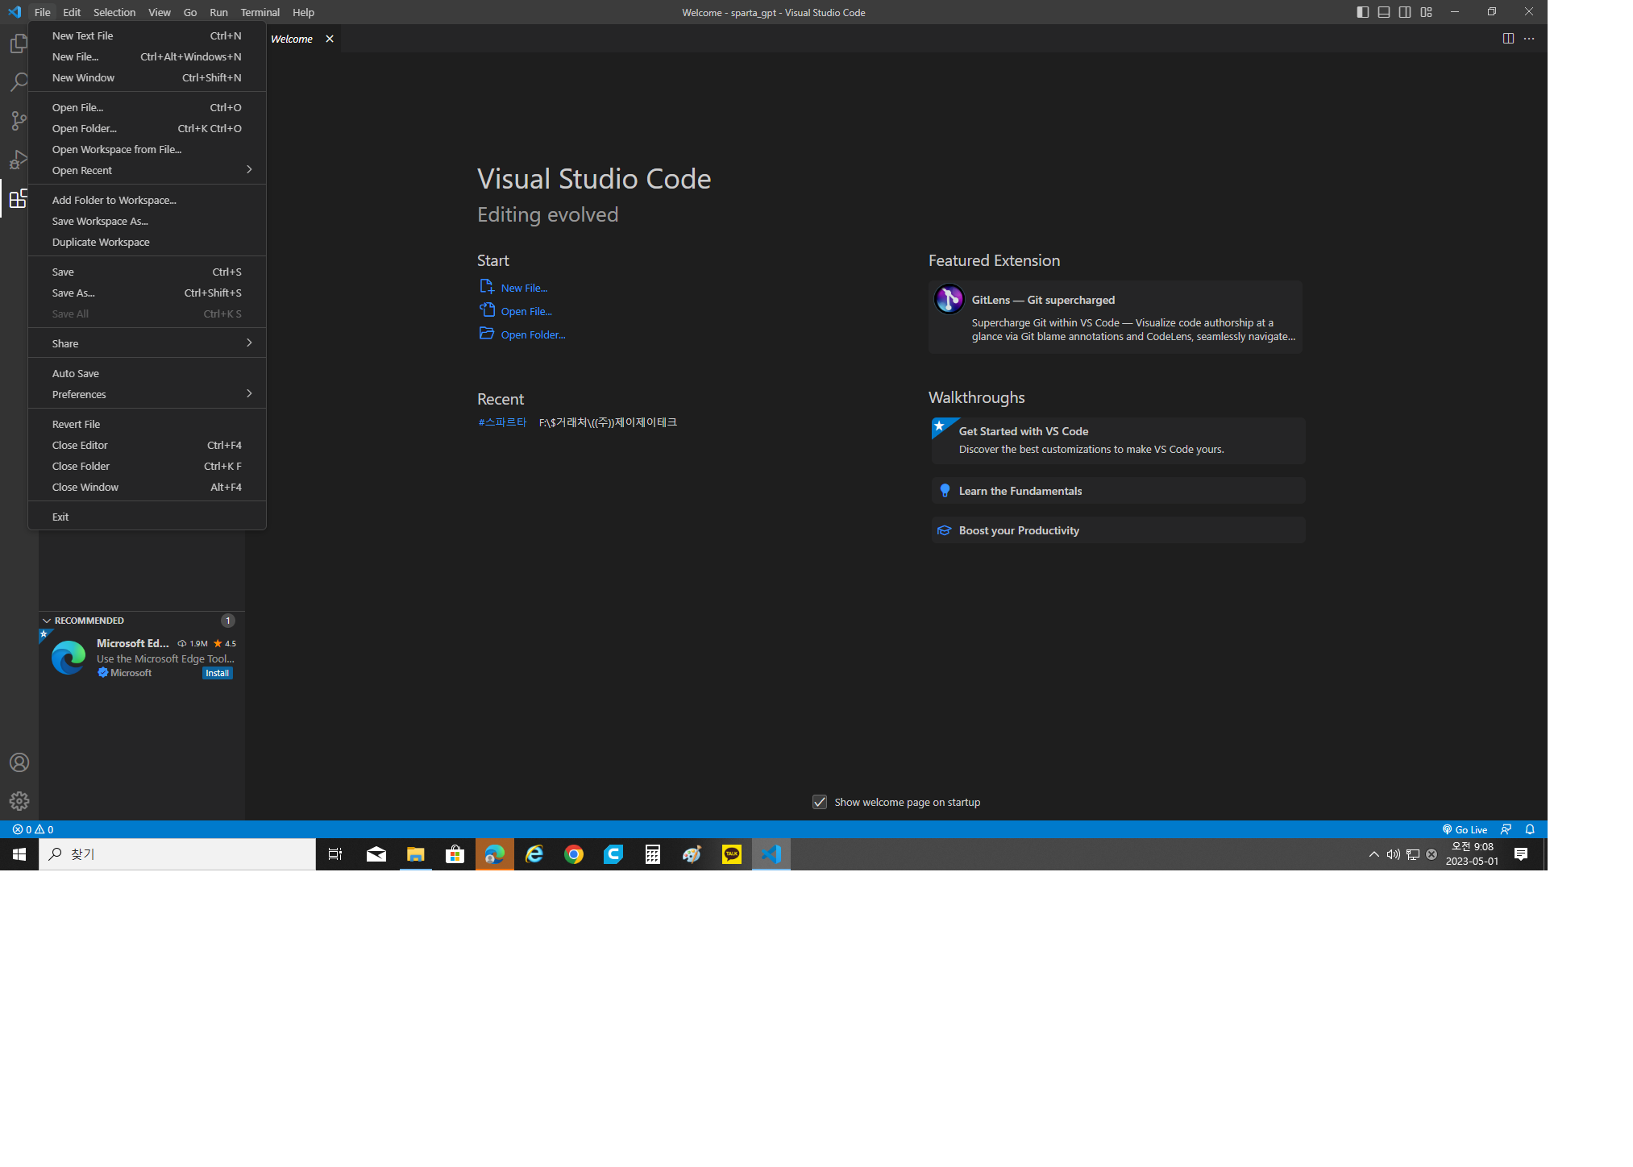The width and height of the screenshot is (1633, 1167).
Task: Open Windows Start menu
Action: point(19,854)
